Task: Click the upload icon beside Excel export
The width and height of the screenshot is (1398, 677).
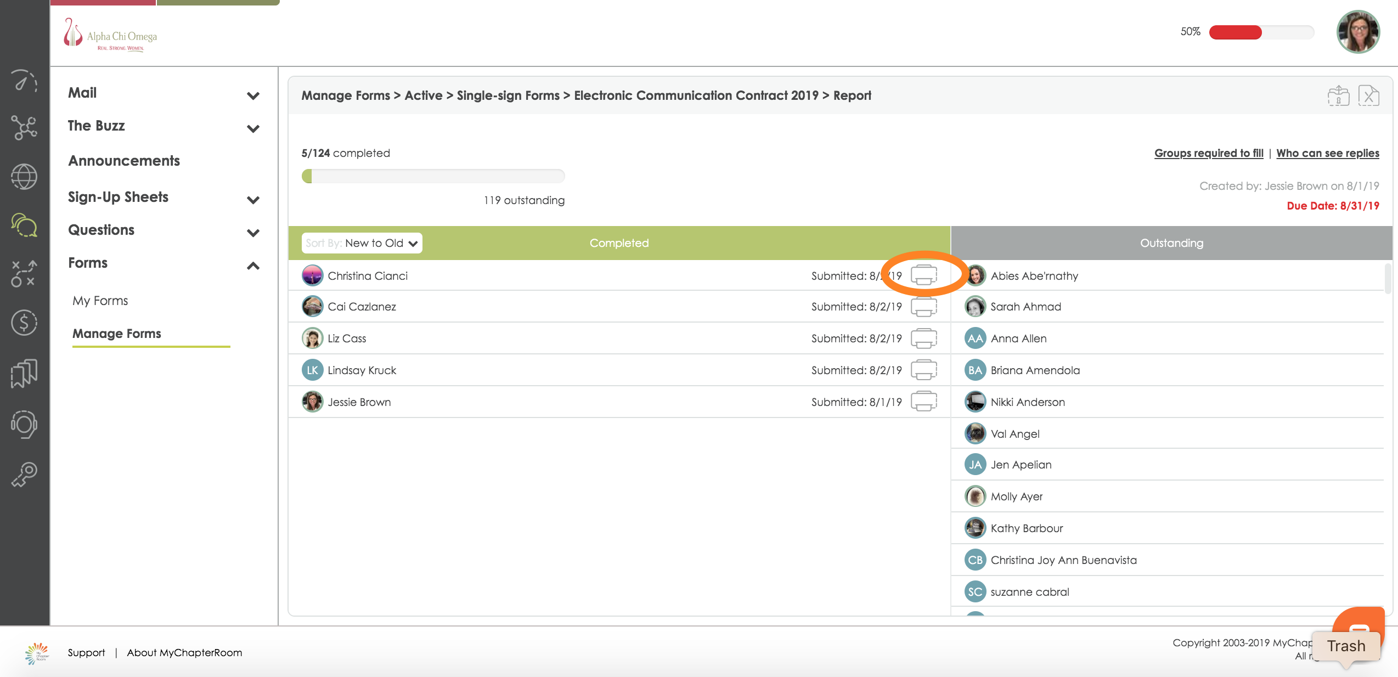Action: pos(1338,96)
